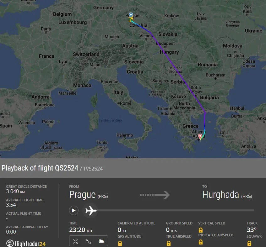
Task: Click the collapse/center map view icon
Action: click(76, 241)
